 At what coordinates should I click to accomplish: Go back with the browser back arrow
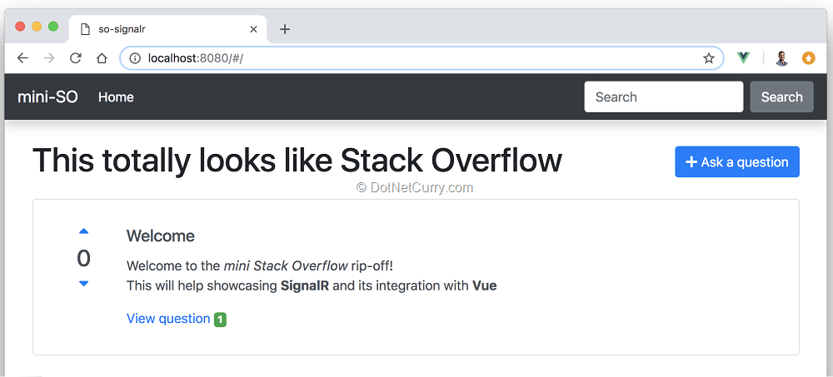click(22, 58)
